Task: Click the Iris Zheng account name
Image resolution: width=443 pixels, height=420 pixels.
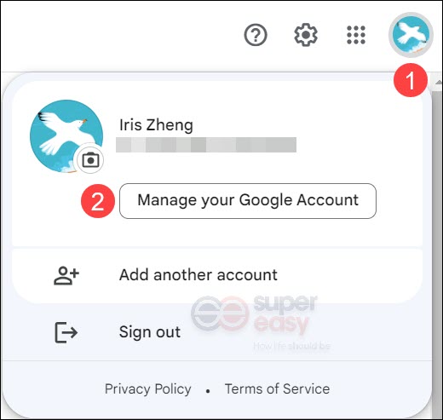Action: click(x=156, y=125)
